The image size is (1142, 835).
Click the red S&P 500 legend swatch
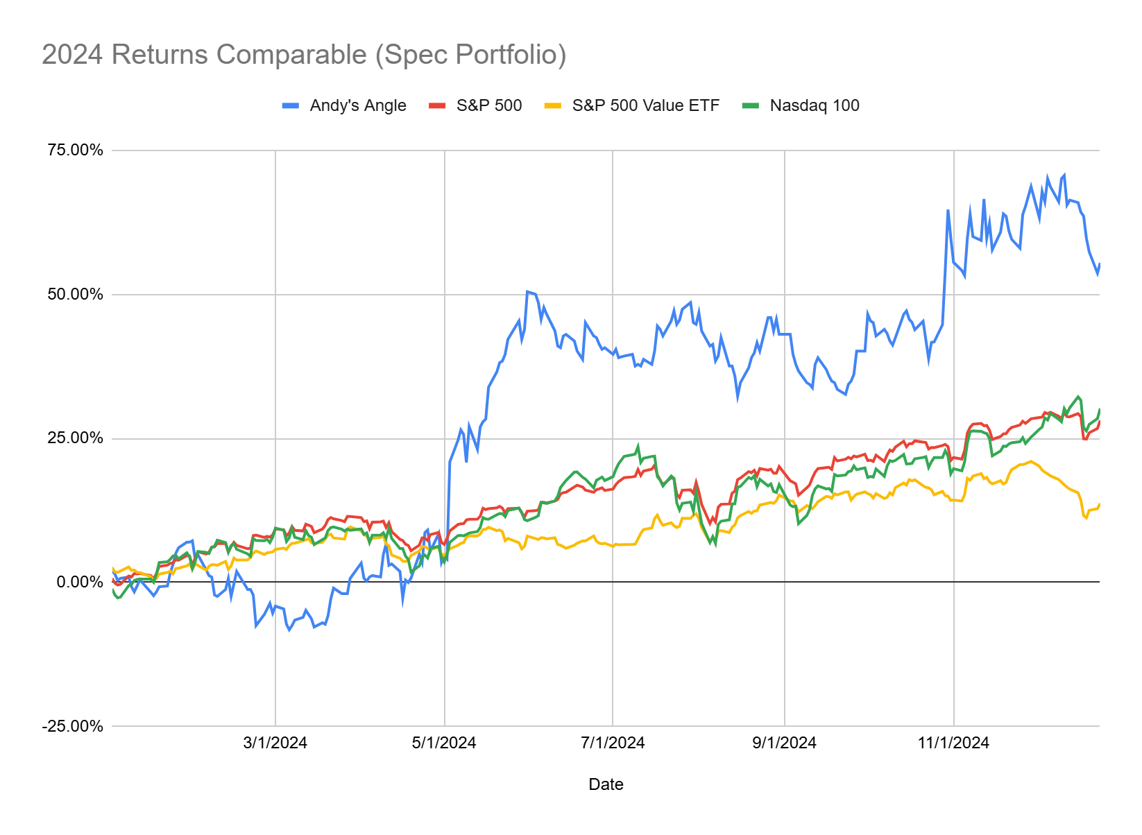[437, 106]
